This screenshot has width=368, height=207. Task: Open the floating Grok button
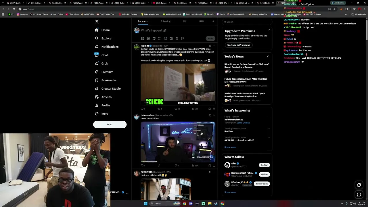[359, 185]
